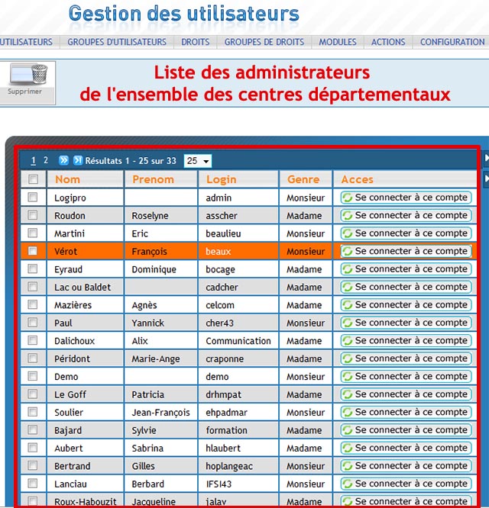Click green icon in Lac ou Baldet row
Viewport: 489px width, 508px height.
point(348,287)
